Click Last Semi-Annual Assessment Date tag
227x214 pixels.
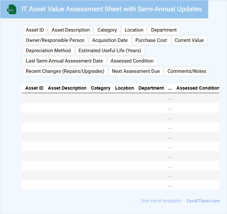(64, 61)
